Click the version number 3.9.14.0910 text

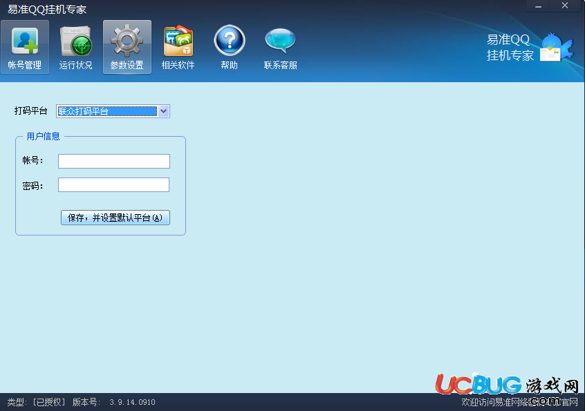point(133,402)
